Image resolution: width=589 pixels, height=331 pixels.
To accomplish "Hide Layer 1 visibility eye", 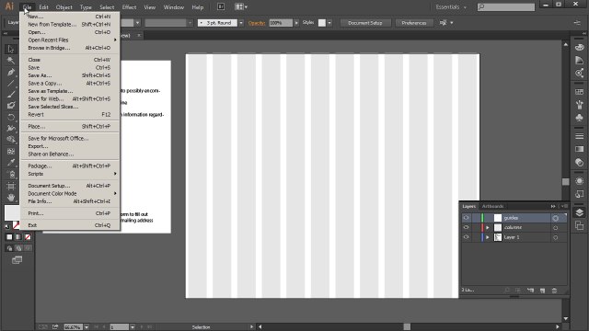I will (467, 237).
